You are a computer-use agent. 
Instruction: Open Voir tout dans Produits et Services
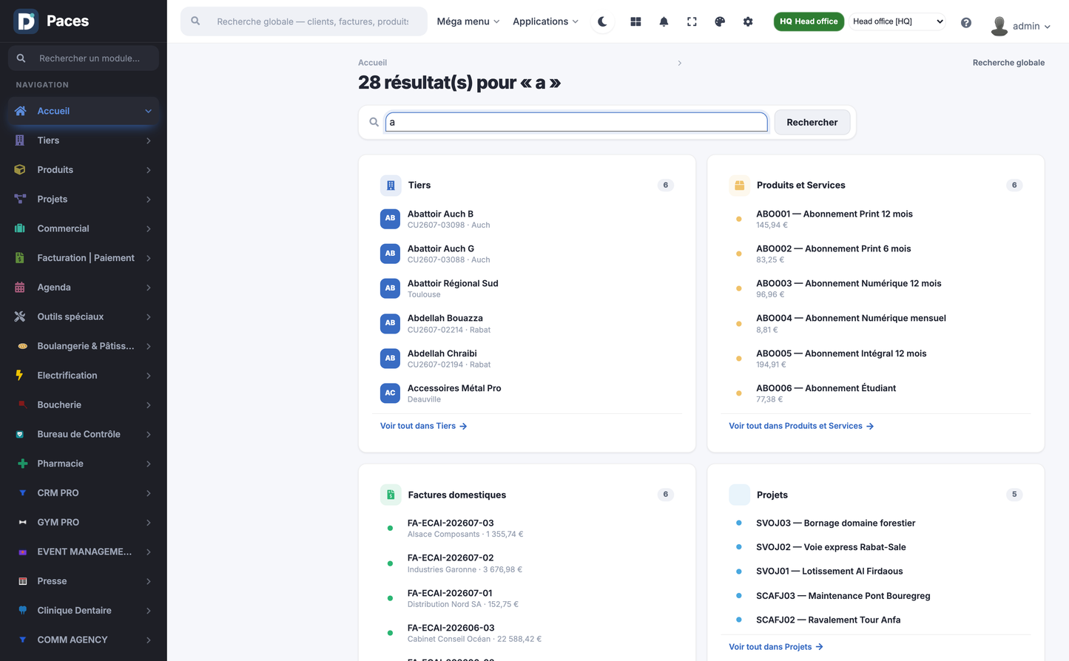801,426
